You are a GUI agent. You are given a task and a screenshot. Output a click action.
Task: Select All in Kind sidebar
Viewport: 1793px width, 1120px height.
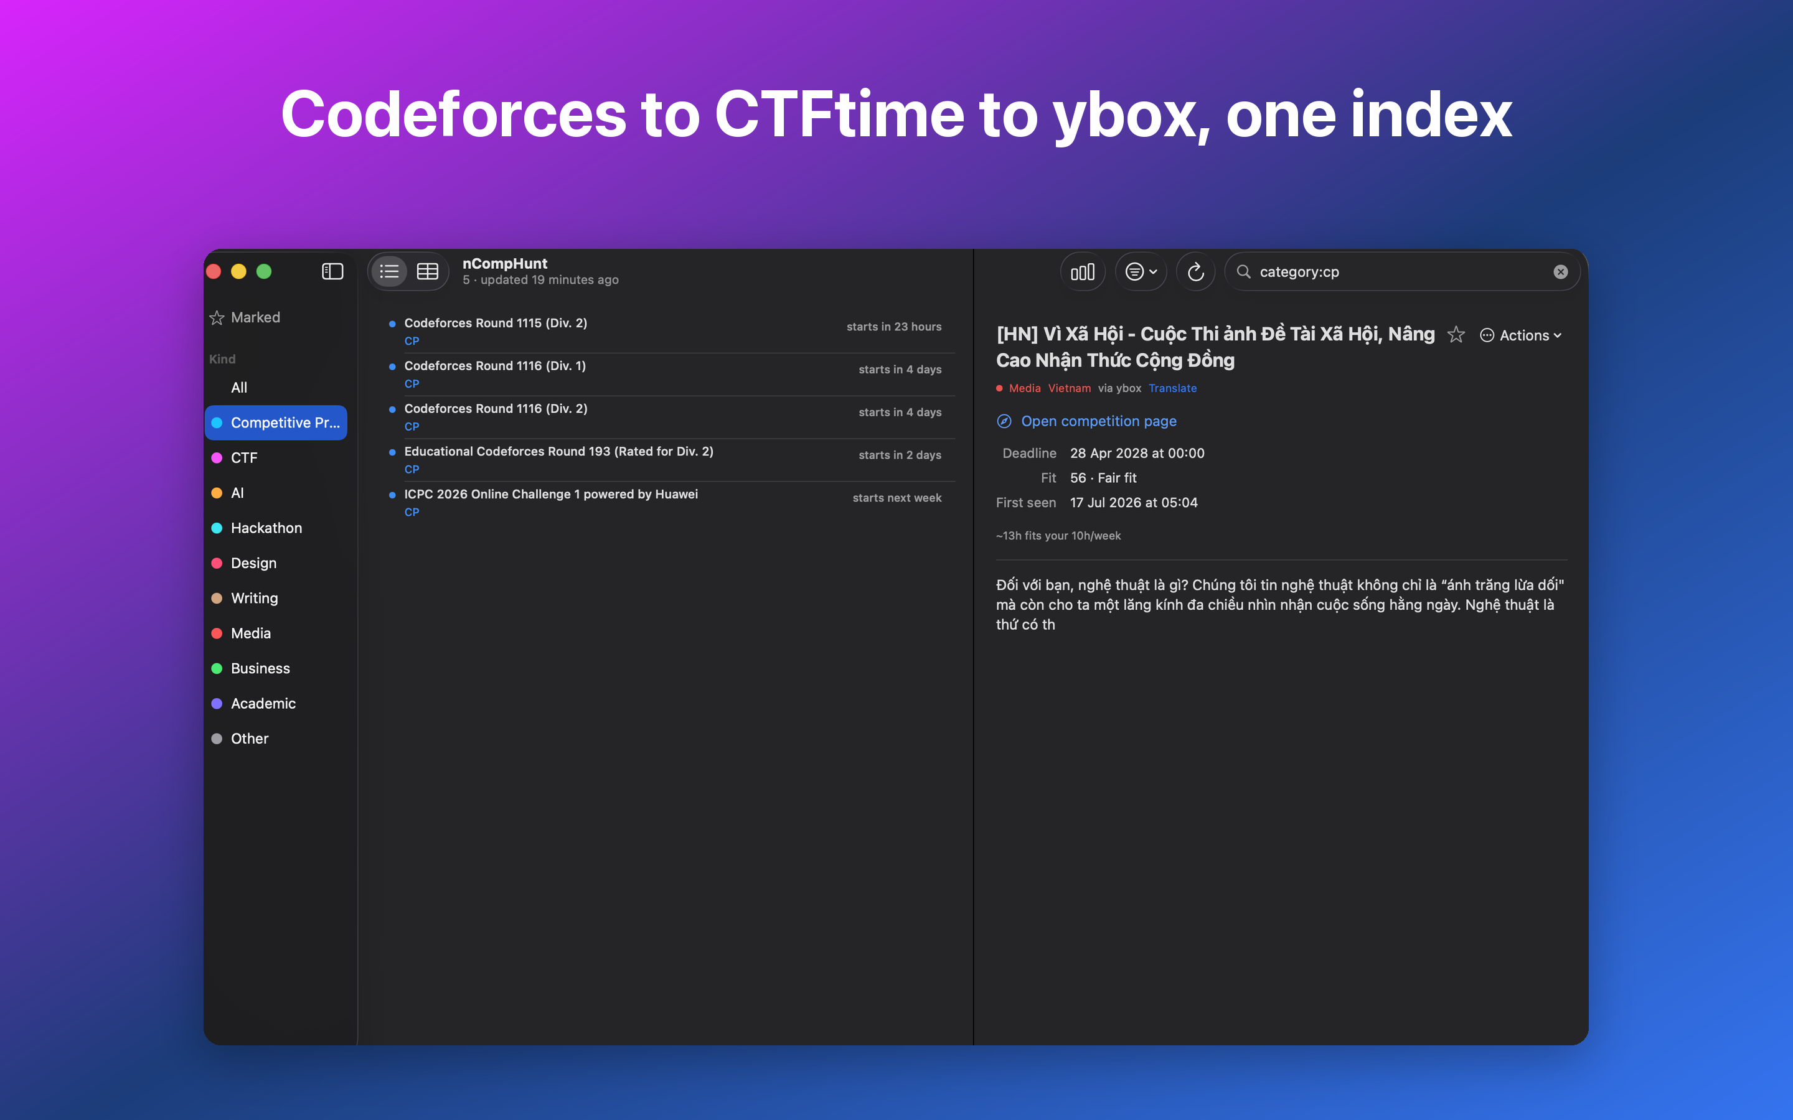pos(276,388)
